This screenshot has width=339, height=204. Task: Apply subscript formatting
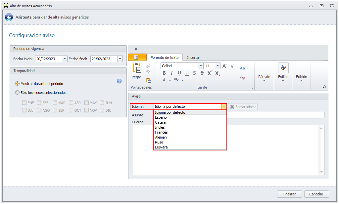click(218, 73)
